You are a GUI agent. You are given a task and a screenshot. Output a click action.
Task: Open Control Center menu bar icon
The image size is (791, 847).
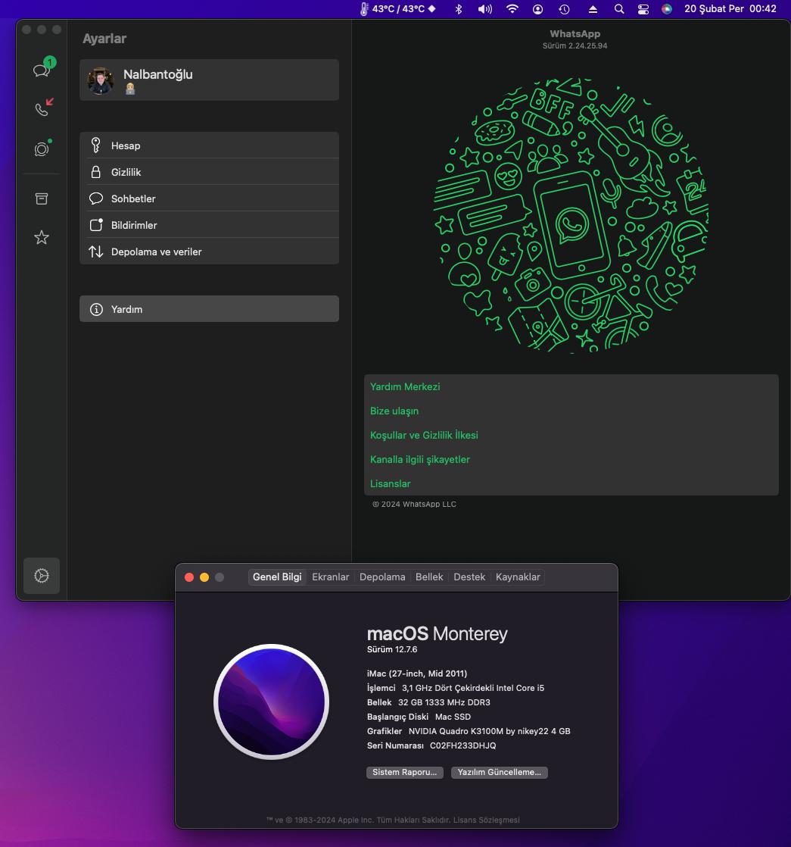(x=643, y=8)
